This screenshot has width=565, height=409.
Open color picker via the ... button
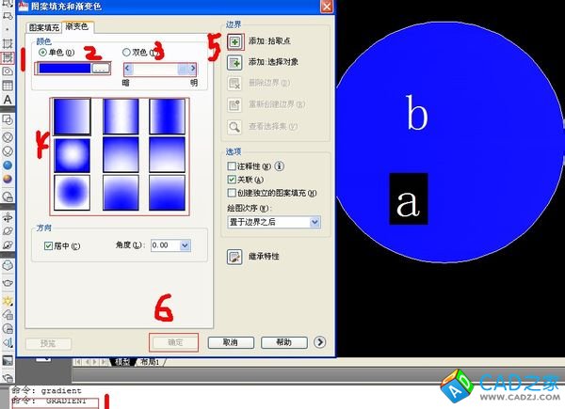100,68
